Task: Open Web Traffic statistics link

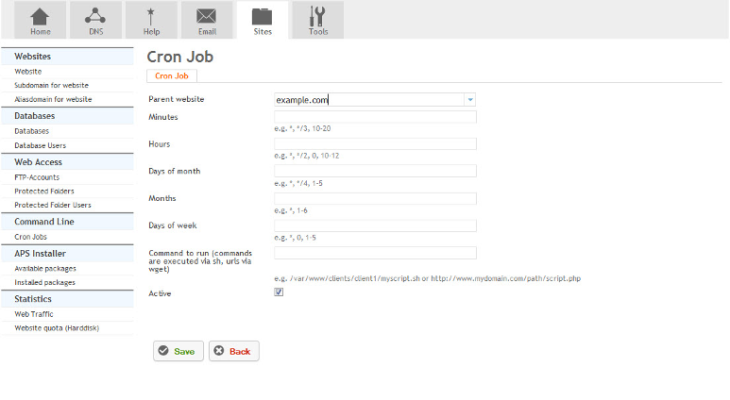Action: [x=34, y=314]
